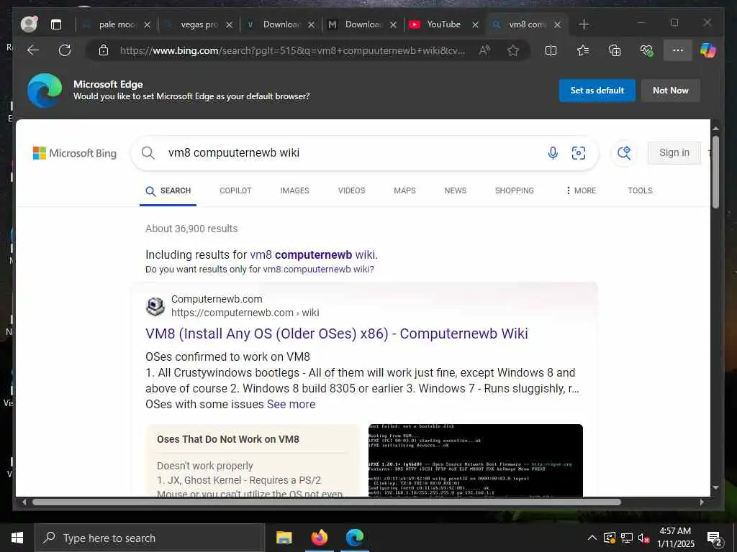Open the Collections icon
This screenshot has width=737, height=552.
coord(615,50)
